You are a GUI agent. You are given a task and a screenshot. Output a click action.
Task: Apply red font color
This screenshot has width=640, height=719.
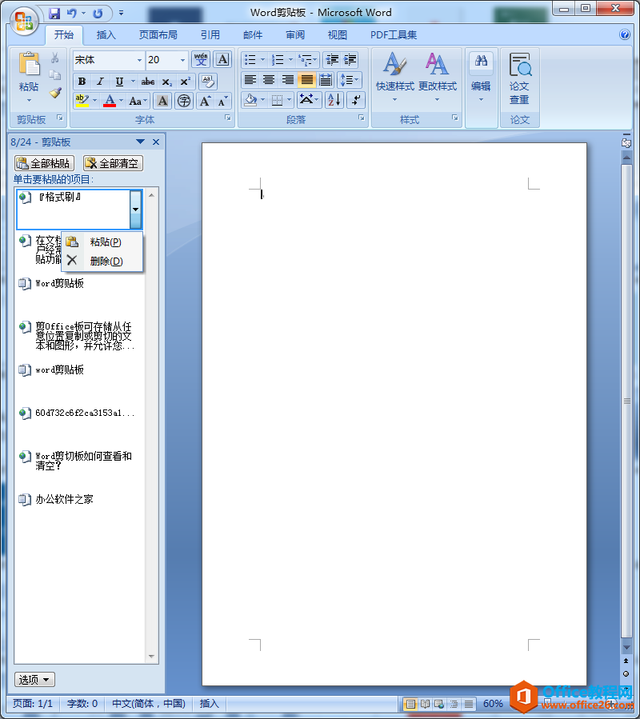[110, 101]
